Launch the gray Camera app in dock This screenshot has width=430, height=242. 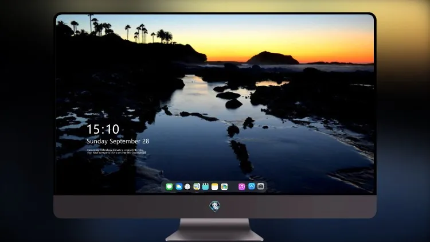coord(261,186)
